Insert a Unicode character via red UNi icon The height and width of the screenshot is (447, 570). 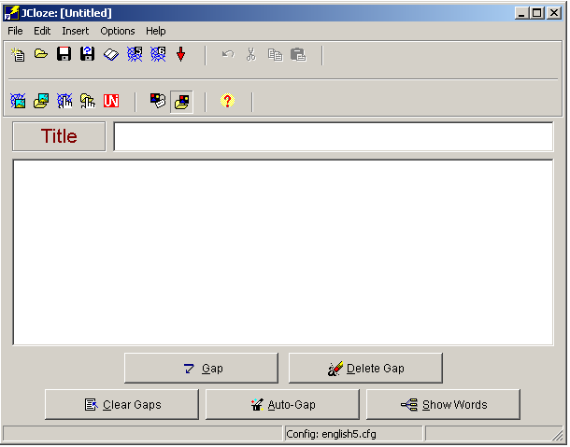tap(111, 101)
